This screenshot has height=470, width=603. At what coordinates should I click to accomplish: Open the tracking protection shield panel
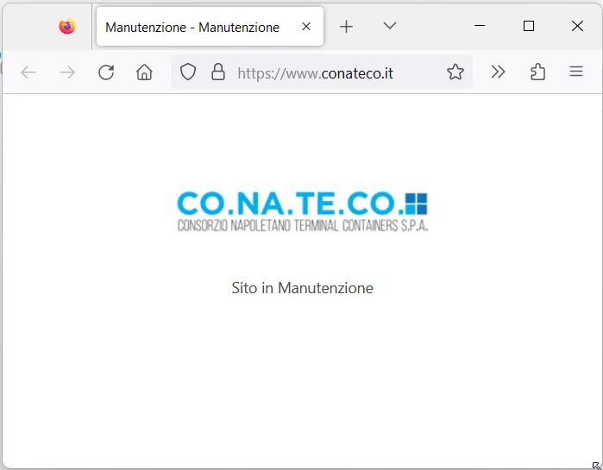pyautogui.click(x=188, y=72)
